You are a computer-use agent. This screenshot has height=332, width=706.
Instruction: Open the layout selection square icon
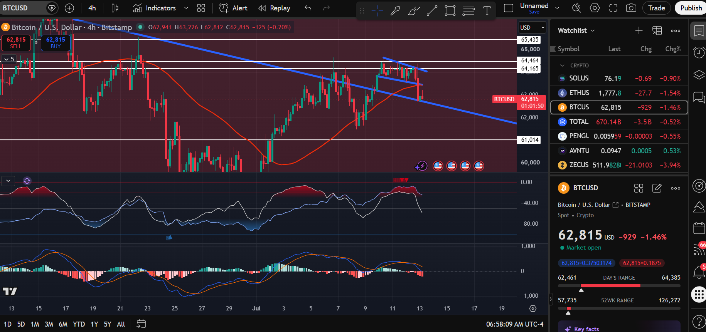point(509,8)
